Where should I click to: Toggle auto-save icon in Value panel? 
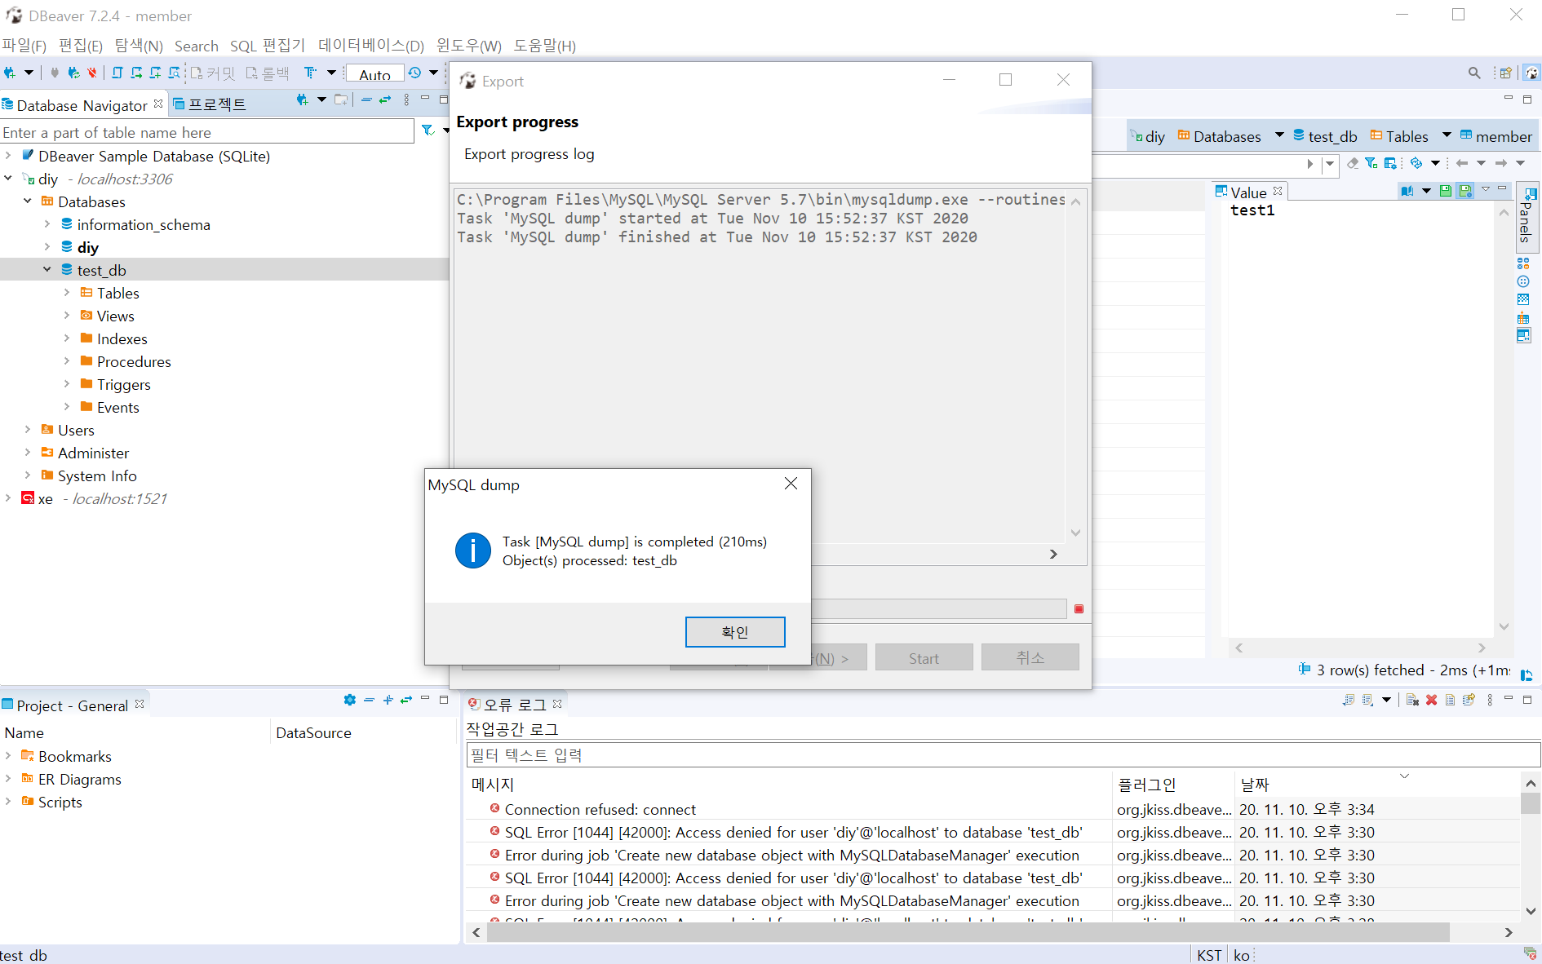point(1465,191)
